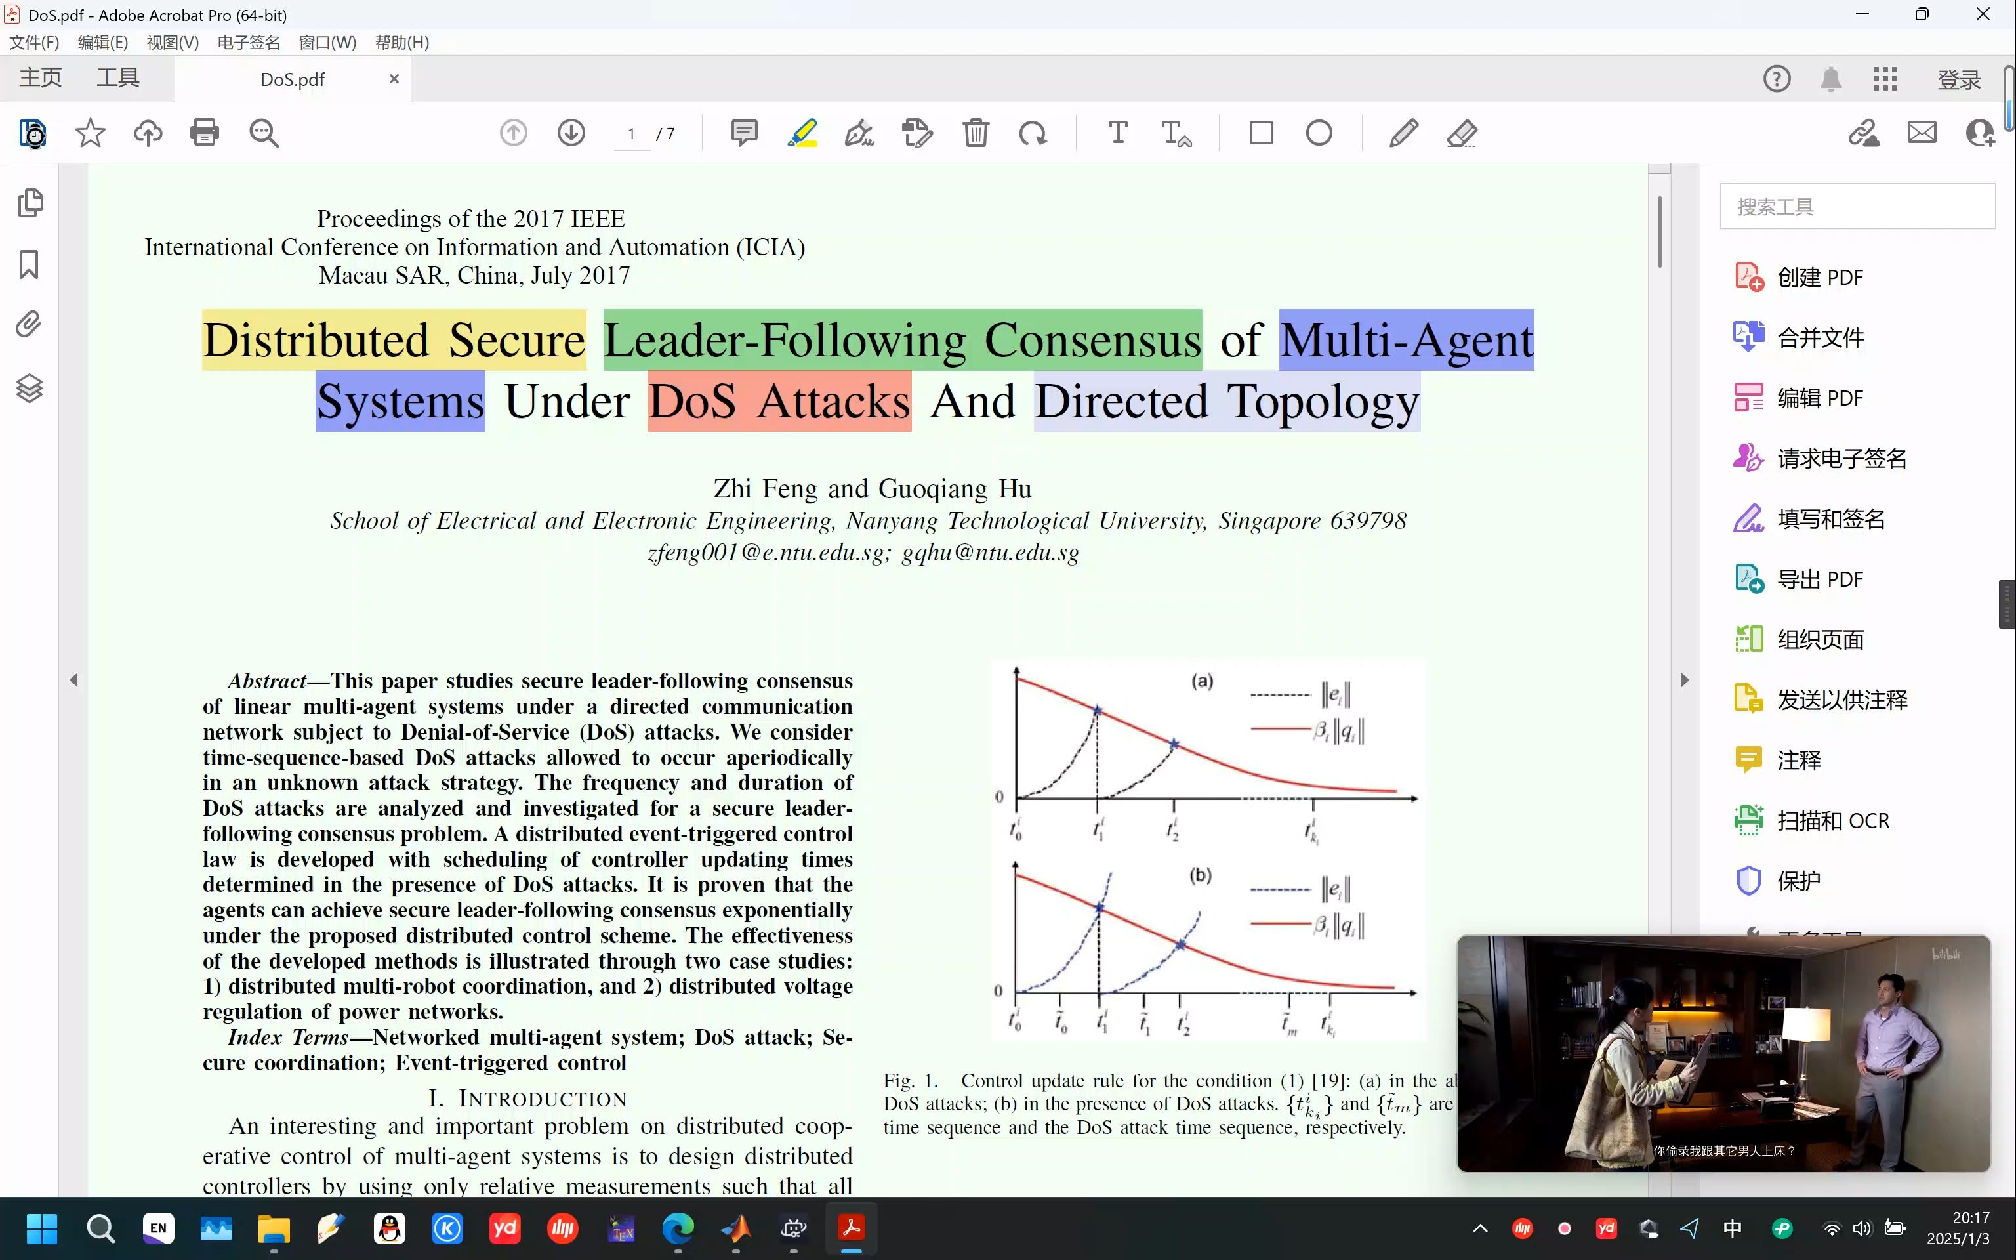Screen dimensions: 2016x1260
Task: Select the add text T tool
Action: coord(1118,133)
